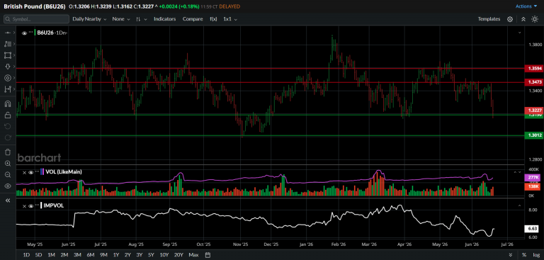This screenshot has height=260, width=544.
Task: Open the f(x) expressions menu
Action: 213,19
